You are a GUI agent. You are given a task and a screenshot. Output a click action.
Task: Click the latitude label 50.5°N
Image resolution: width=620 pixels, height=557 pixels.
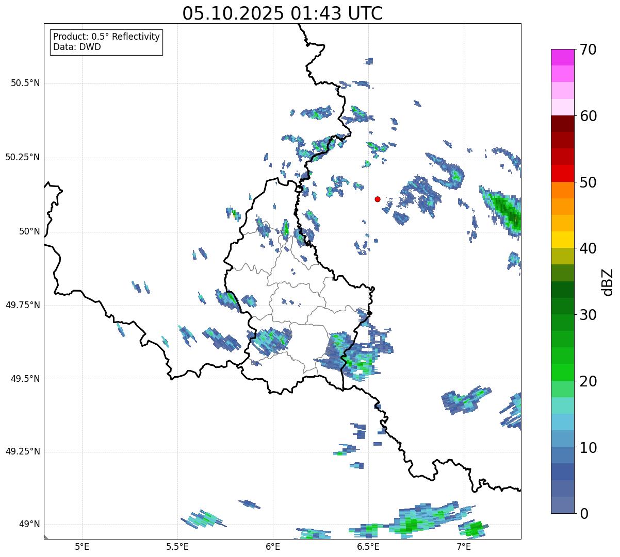click(25, 83)
